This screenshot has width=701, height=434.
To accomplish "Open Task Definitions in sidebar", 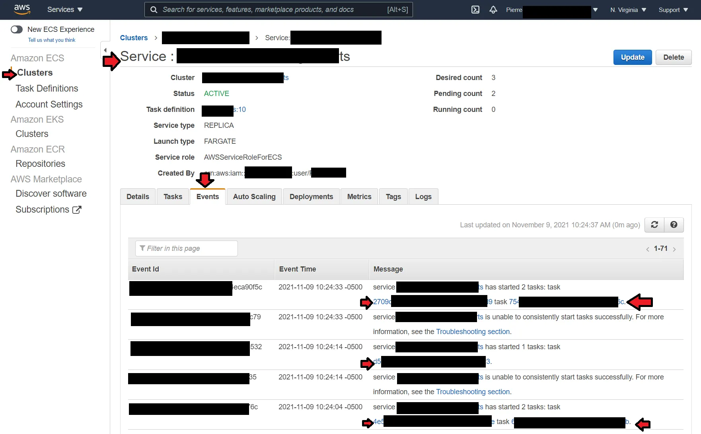I will [x=47, y=88].
